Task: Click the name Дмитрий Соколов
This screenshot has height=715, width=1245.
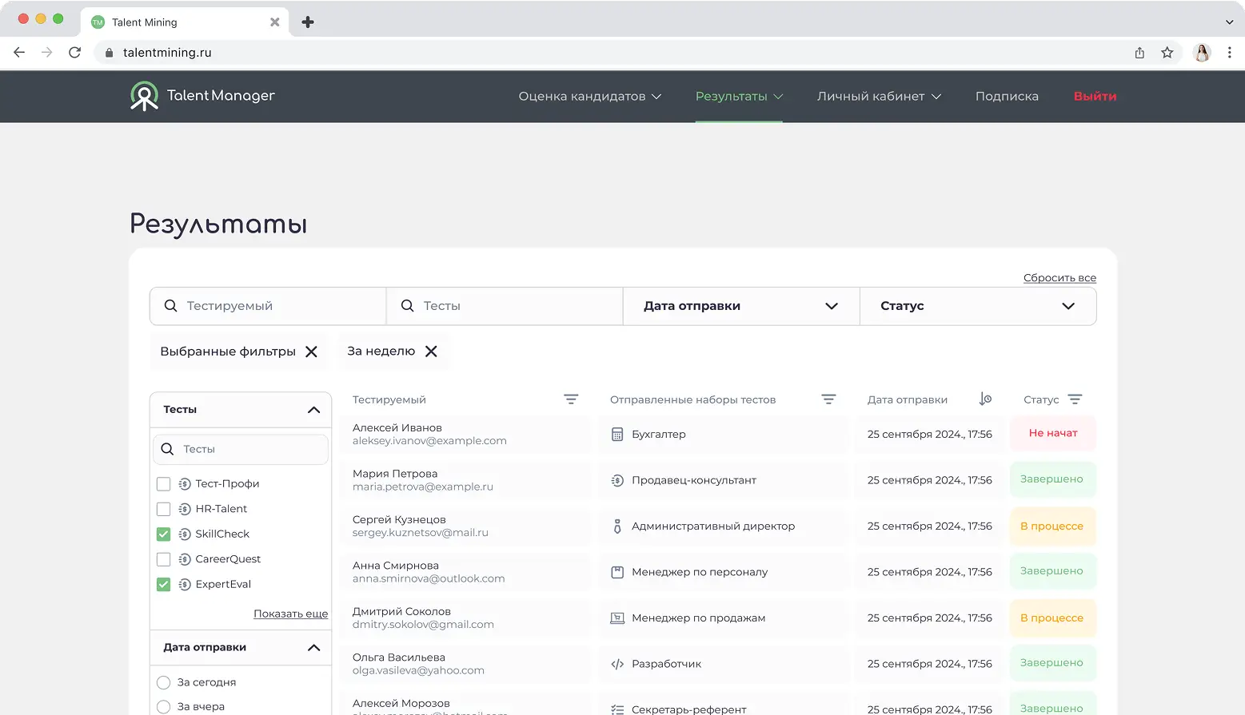Action: click(401, 612)
